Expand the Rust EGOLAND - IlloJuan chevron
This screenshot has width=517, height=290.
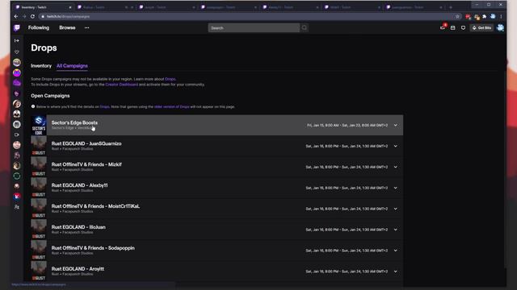point(395,230)
